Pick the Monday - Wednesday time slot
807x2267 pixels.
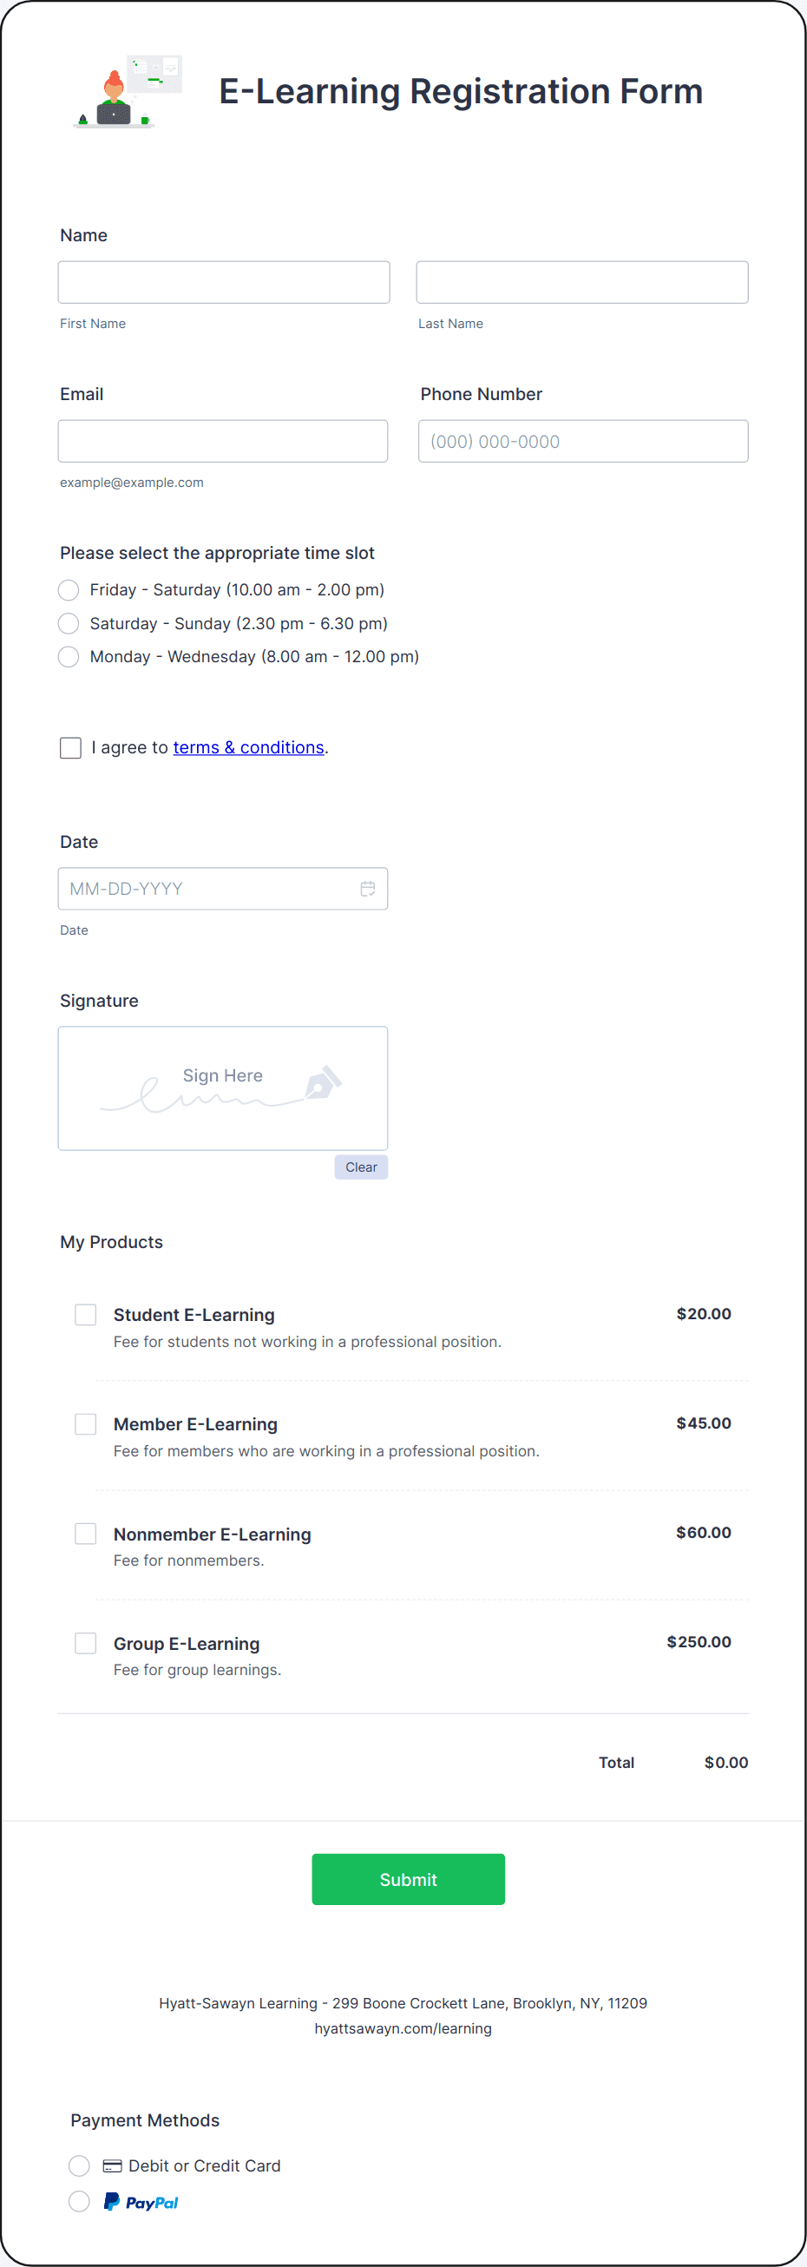[x=68, y=656]
